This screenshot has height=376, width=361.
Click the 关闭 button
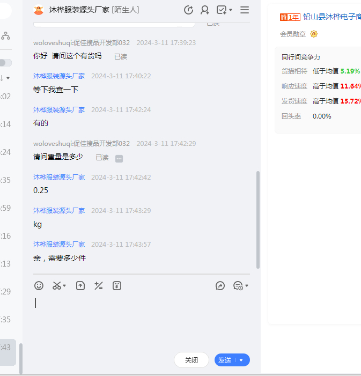(x=191, y=360)
